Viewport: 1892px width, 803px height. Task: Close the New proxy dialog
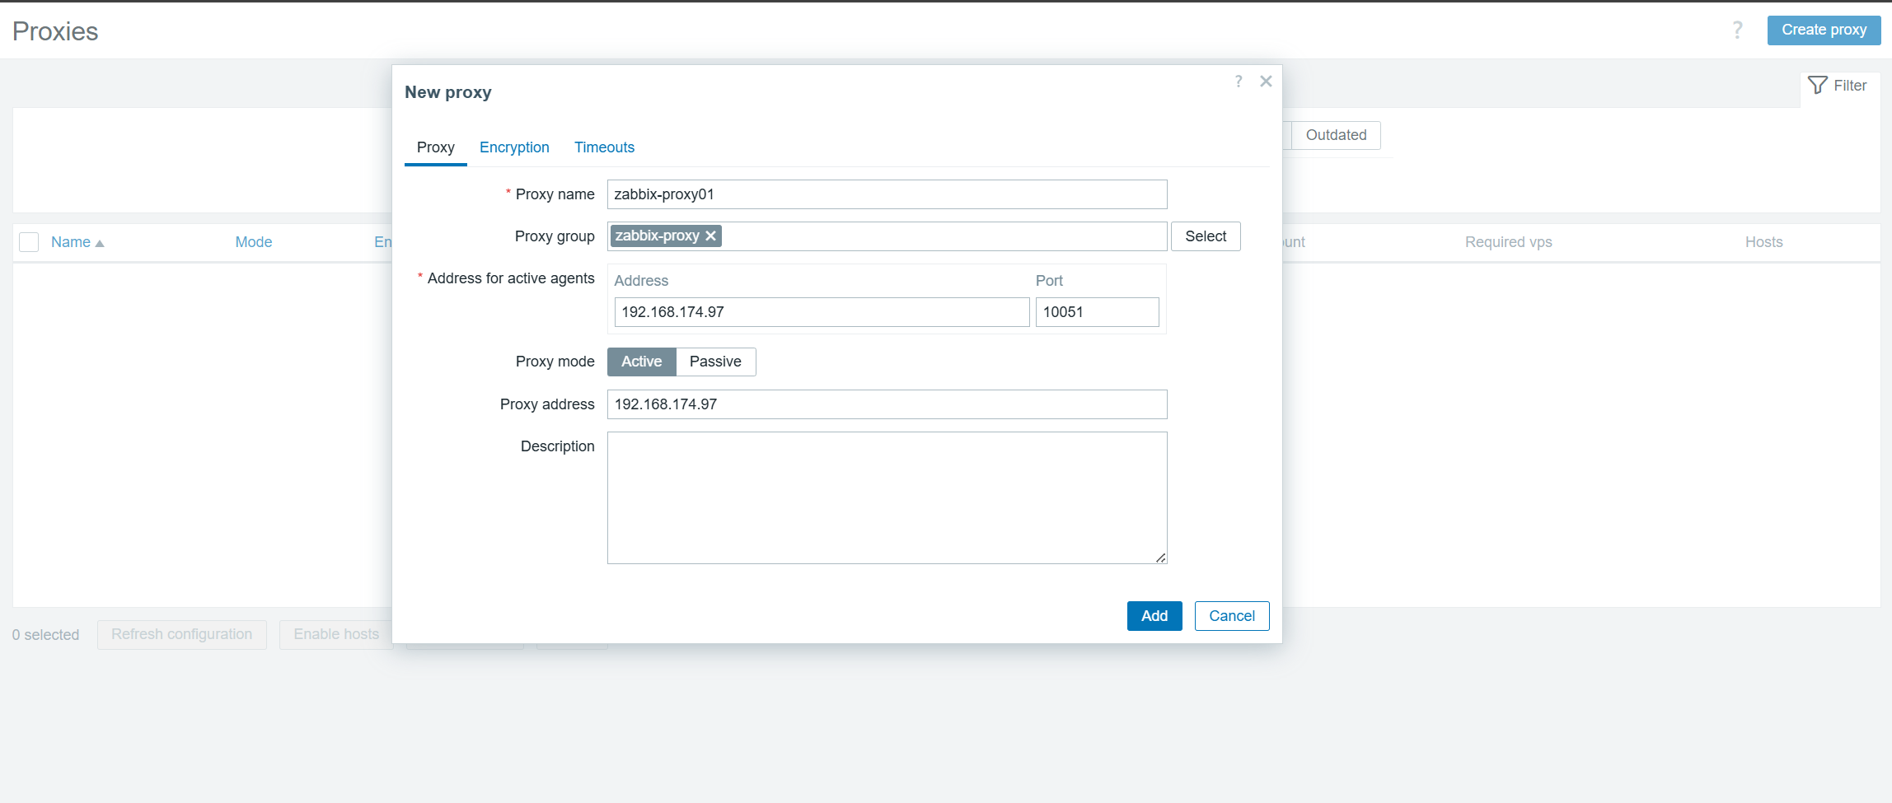(x=1266, y=81)
